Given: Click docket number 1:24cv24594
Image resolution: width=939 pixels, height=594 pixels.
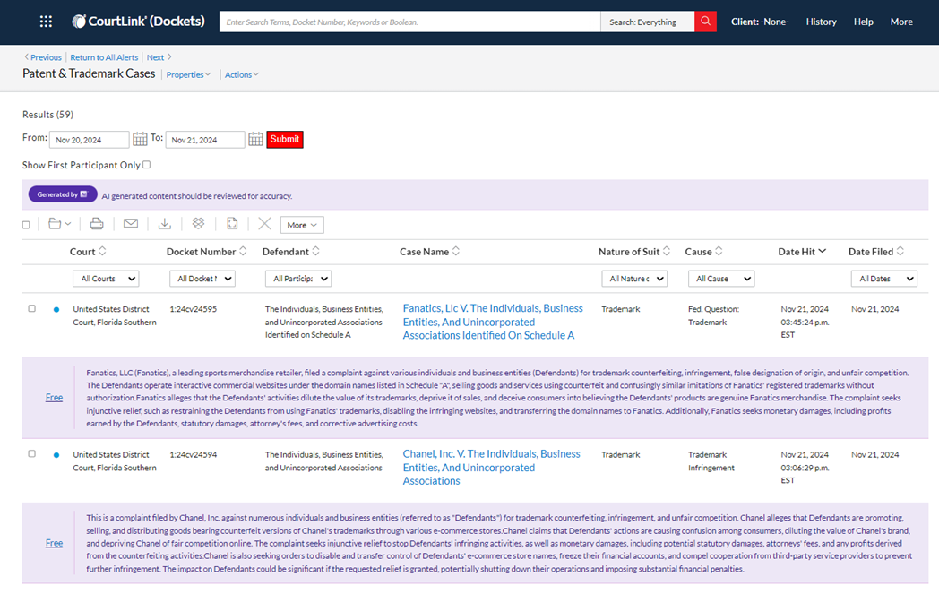Looking at the screenshot, I should [193, 454].
